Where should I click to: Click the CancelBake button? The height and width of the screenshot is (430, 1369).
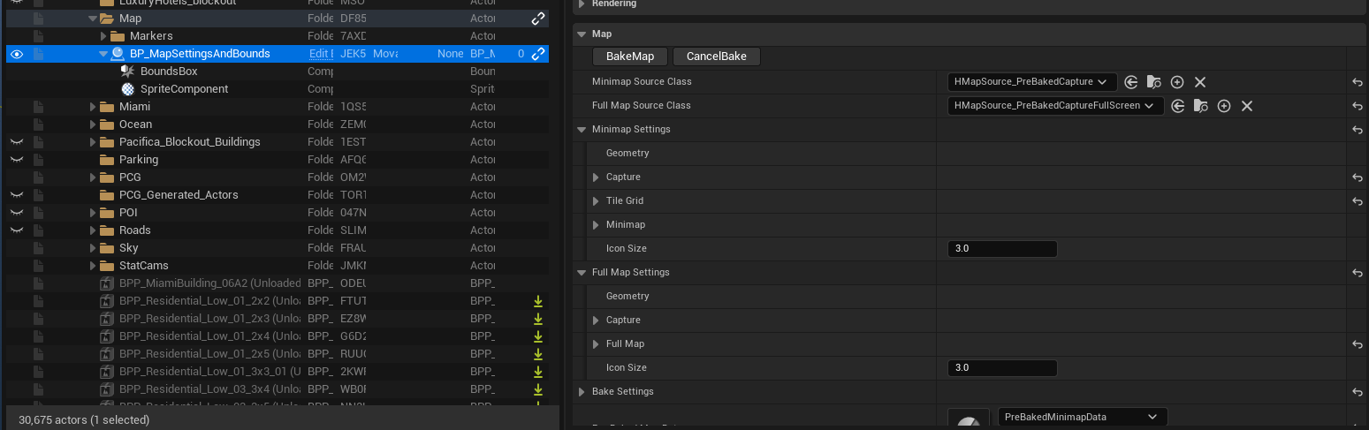[717, 57]
